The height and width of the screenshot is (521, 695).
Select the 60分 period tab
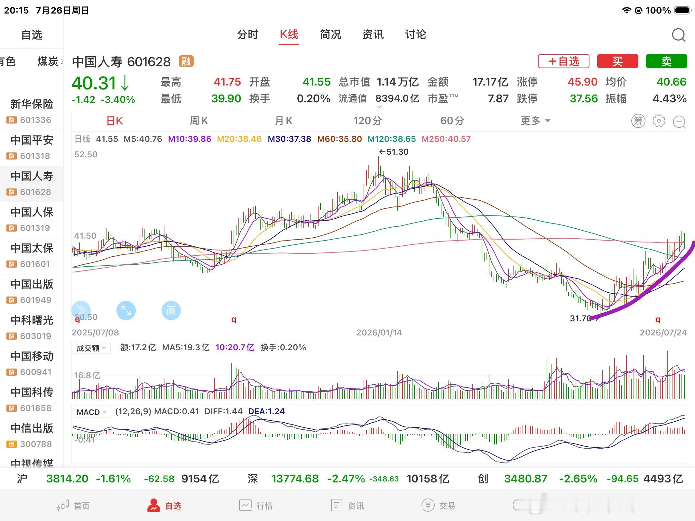coord(452,121)
